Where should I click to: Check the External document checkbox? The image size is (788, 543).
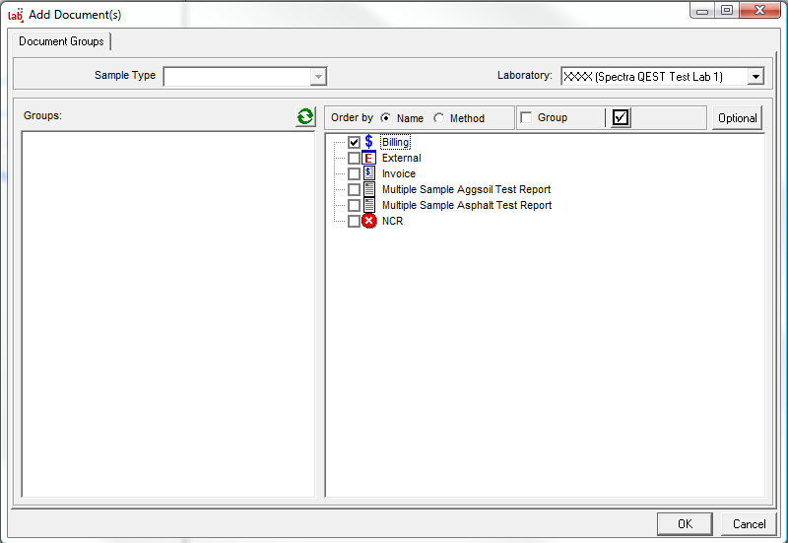coord(354,158)
